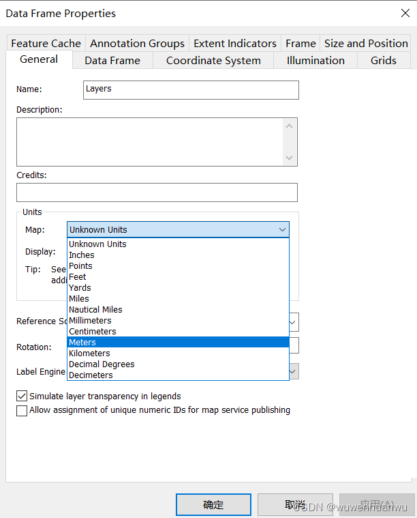The image size is (417, 518).
Task: Choose Centimeters in the units list
Action: (178, 332)
